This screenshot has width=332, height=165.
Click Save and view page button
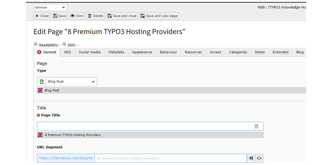[159, 16]
